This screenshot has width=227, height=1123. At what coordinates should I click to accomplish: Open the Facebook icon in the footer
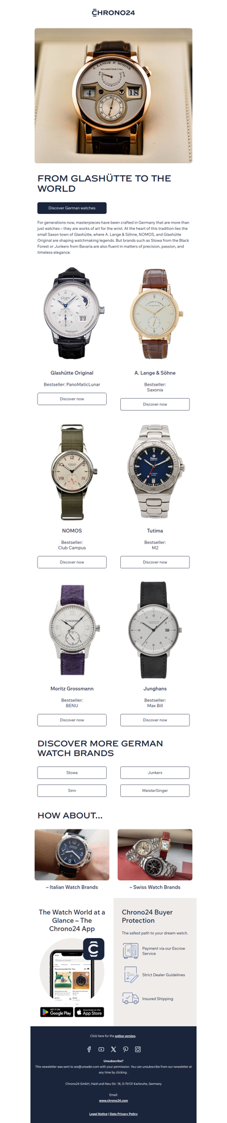click(89, 1049)
